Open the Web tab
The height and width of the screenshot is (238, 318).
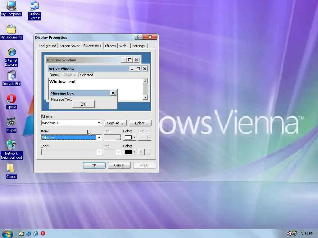(x=123, y=46)
